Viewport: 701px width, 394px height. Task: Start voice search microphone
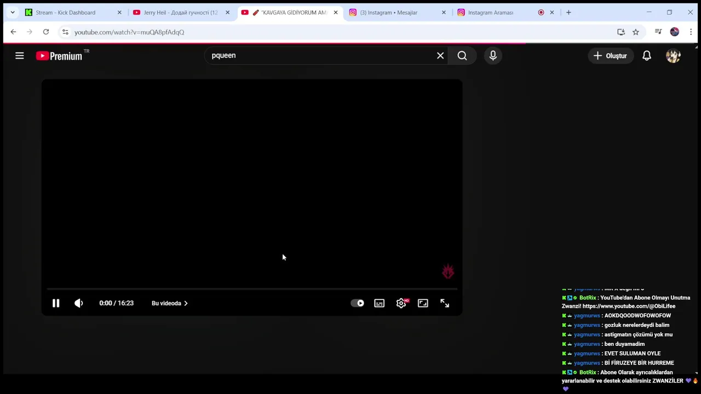click(x=493, y=55)
